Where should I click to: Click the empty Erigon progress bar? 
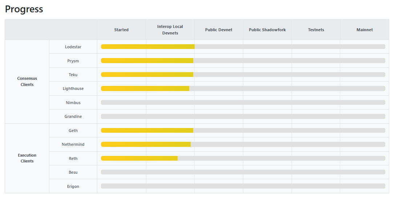pyautogui.click(x=243, y=186)
